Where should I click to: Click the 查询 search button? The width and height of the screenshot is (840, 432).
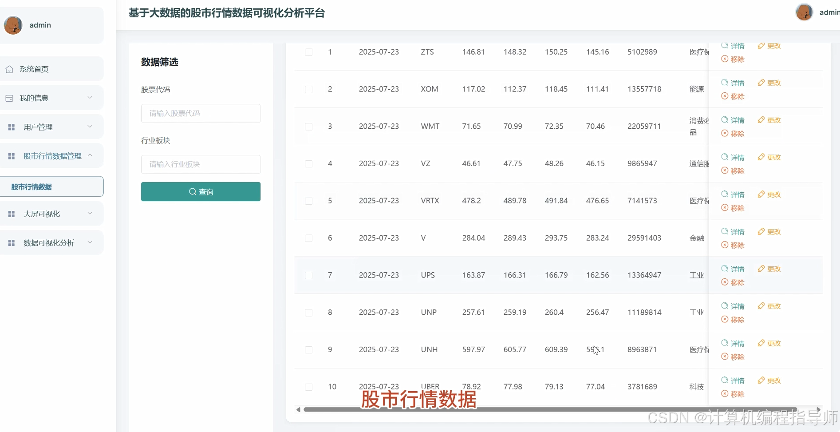(201, 191)
